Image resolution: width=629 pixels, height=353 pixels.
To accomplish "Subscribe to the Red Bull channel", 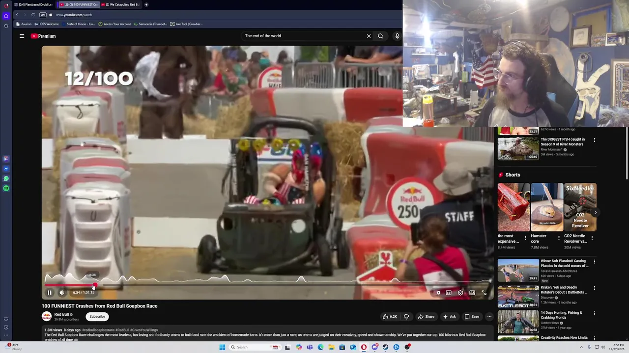I will tap(97, 317).
